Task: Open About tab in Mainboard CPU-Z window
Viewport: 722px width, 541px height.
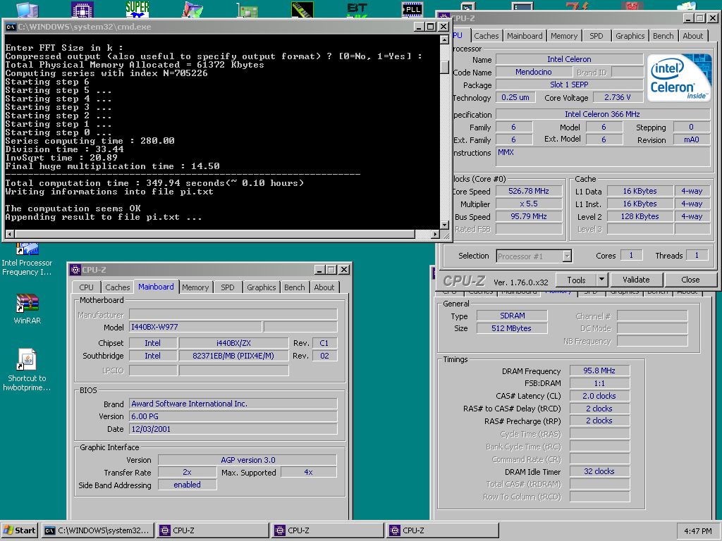Action: click(x=324, y=287)
